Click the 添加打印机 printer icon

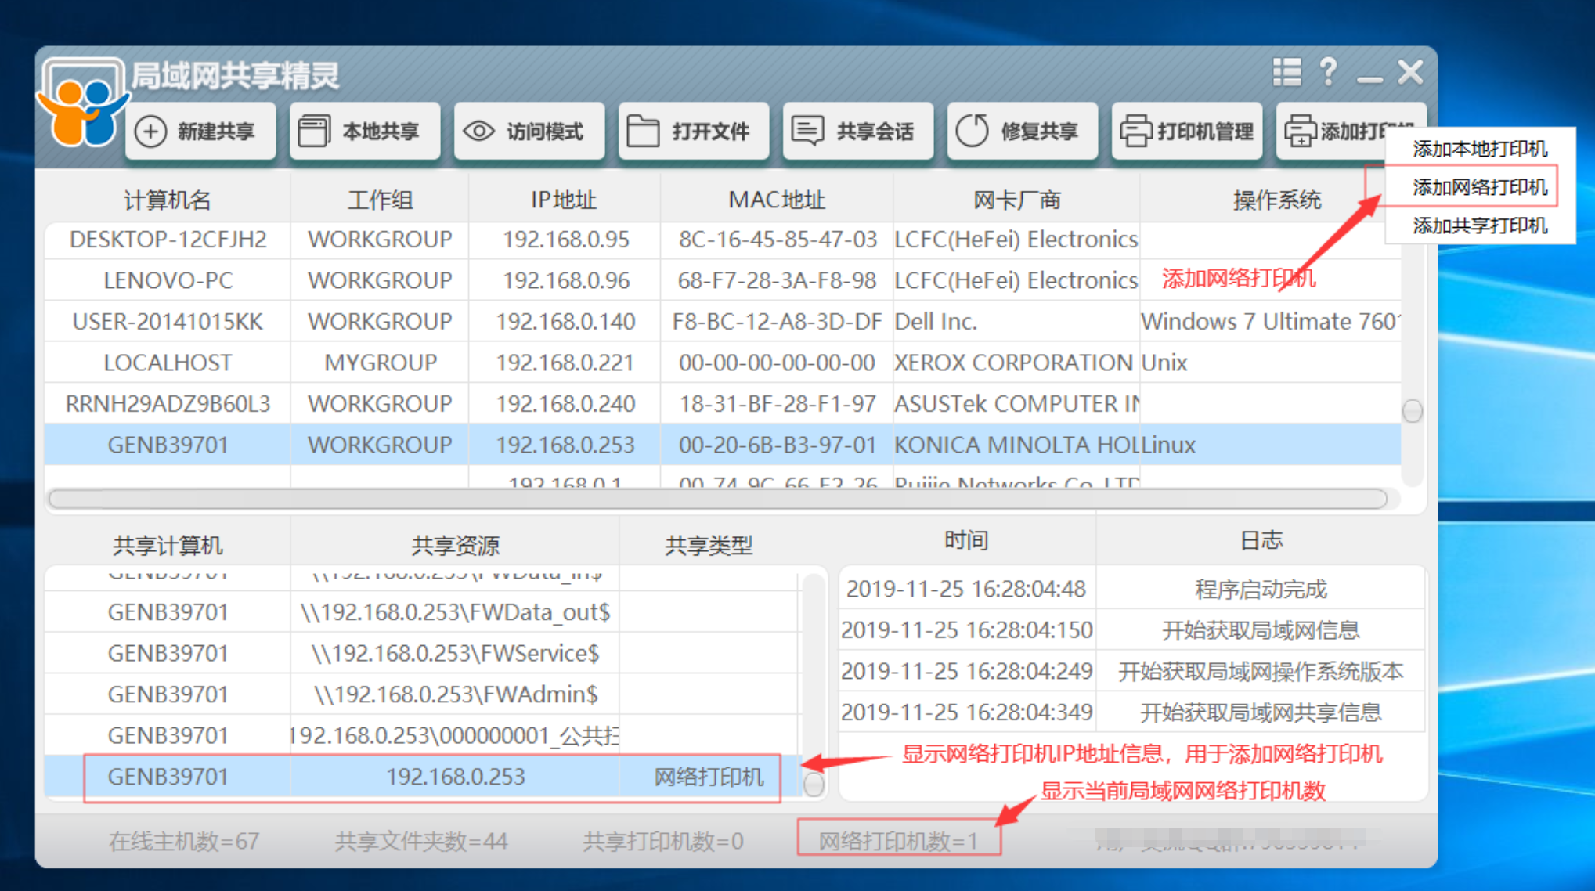click(1300, 132)
